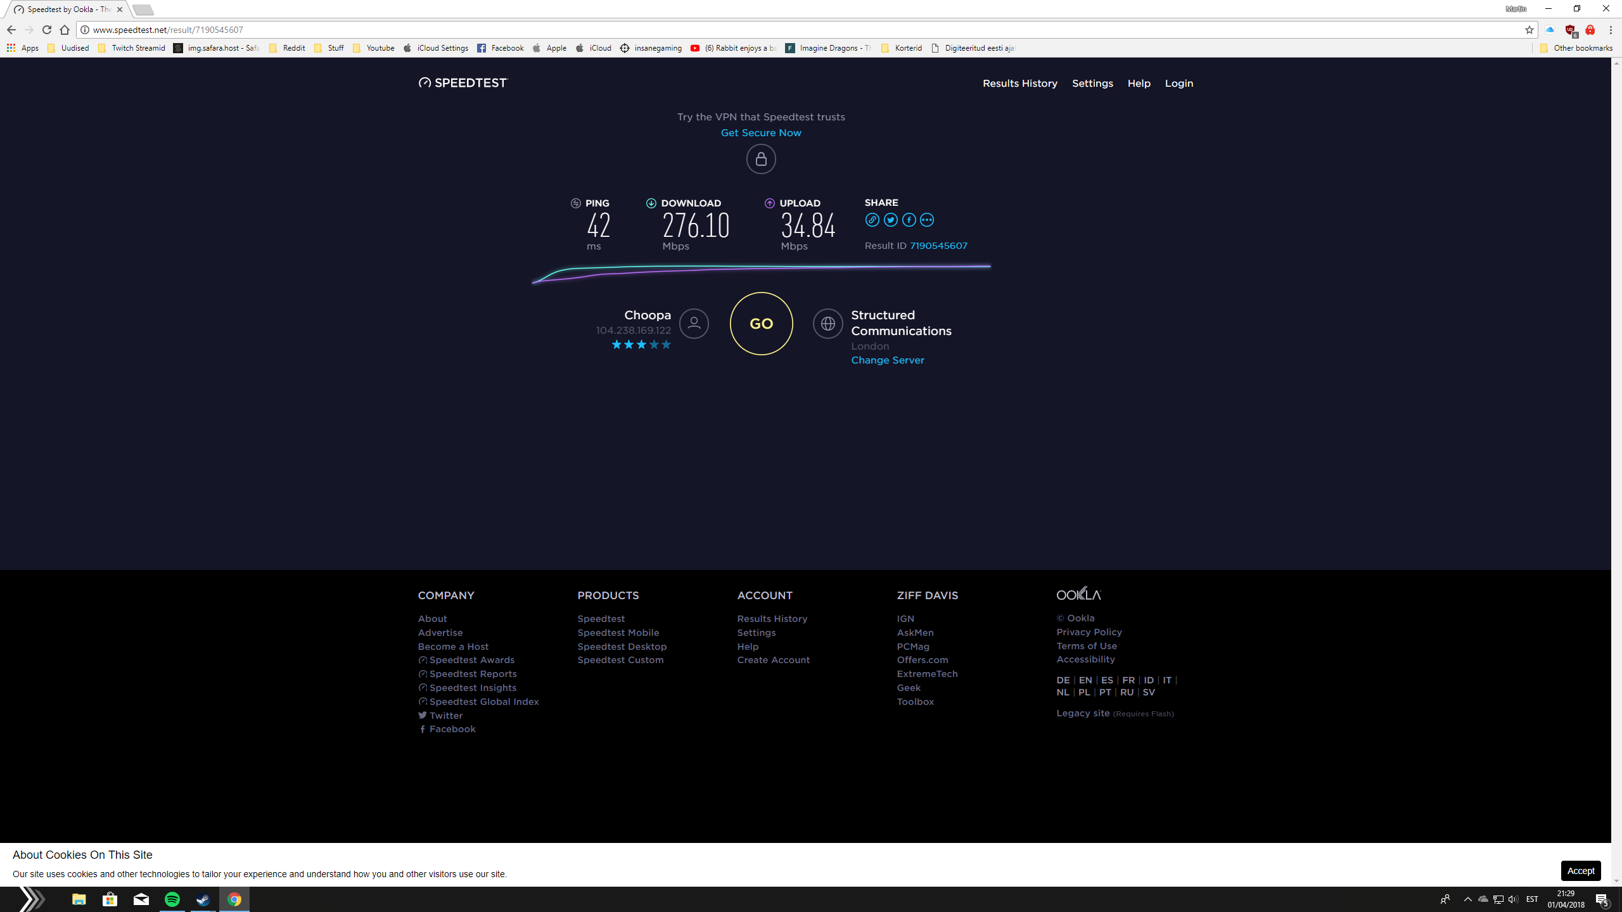Open Microsoft Store from the taskbar
The width and height of the screenshot is (1622, 912).
[x=110, y=899]
